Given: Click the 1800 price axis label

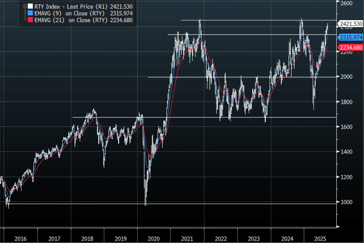Looking at the screenshot, I should pos(346,102).
